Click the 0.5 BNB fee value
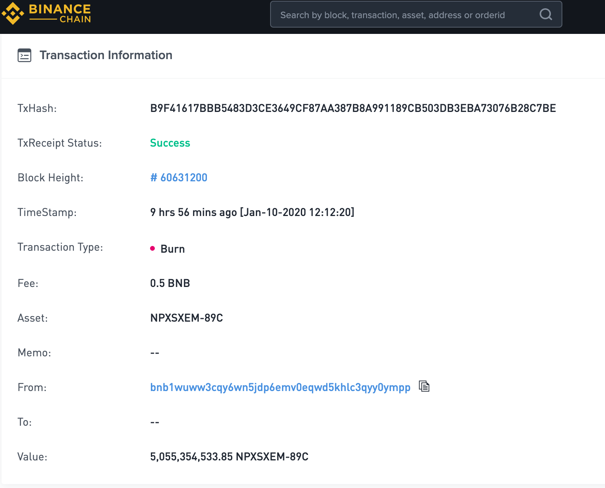This screenshot has height=488, width=605. tap(170, 283)
